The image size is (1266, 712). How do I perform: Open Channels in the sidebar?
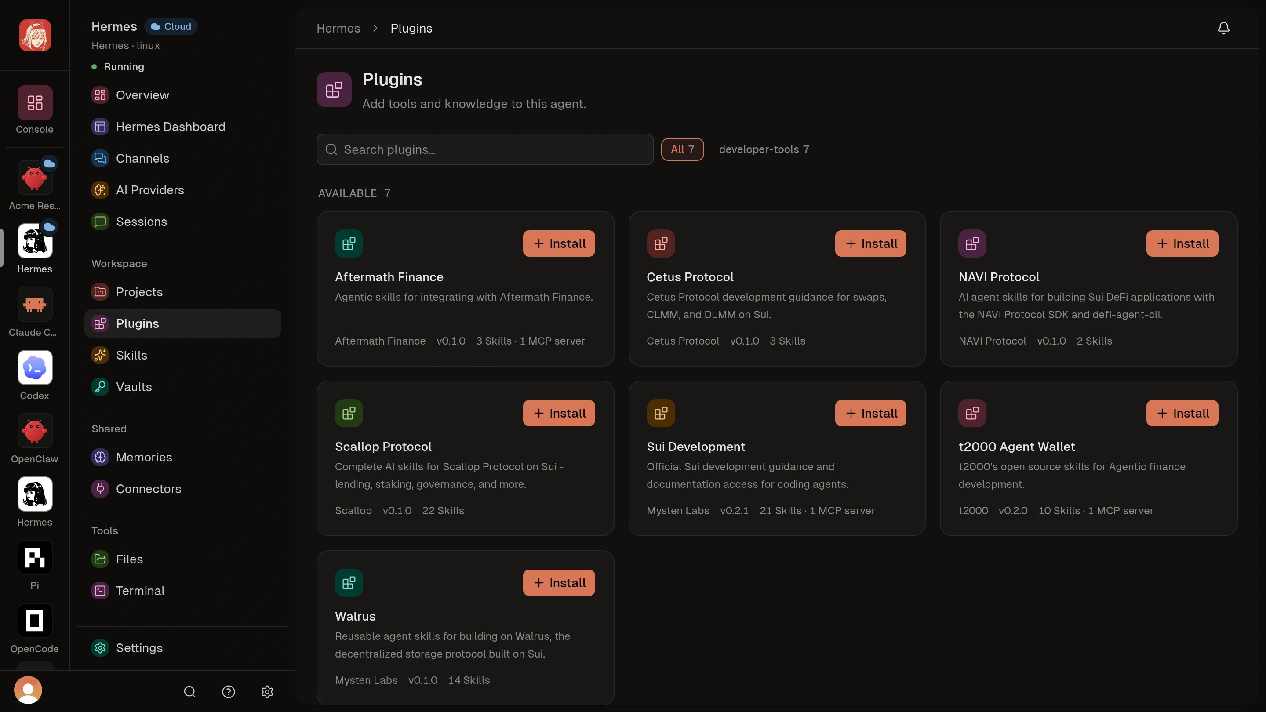pyautogui.click(x=183, y=158)
